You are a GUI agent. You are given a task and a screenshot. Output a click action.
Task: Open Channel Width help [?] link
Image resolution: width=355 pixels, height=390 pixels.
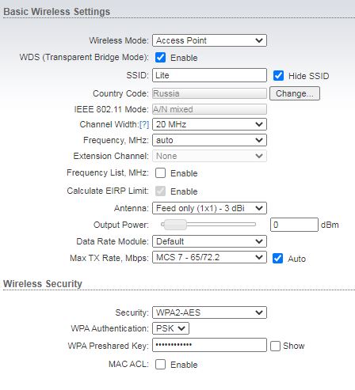tap(144, 124)
